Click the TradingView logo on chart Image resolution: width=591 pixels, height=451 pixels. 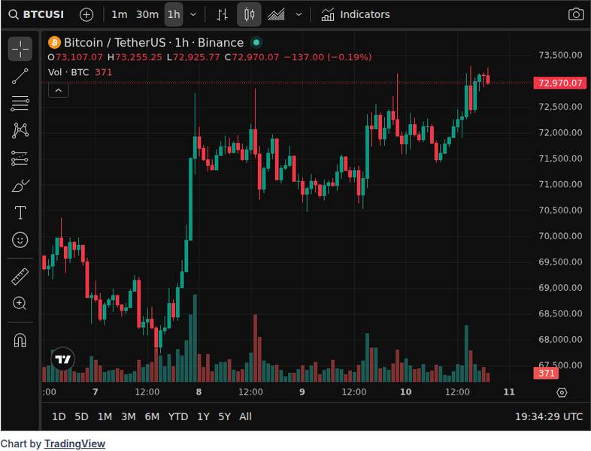[x=62, y=359]
